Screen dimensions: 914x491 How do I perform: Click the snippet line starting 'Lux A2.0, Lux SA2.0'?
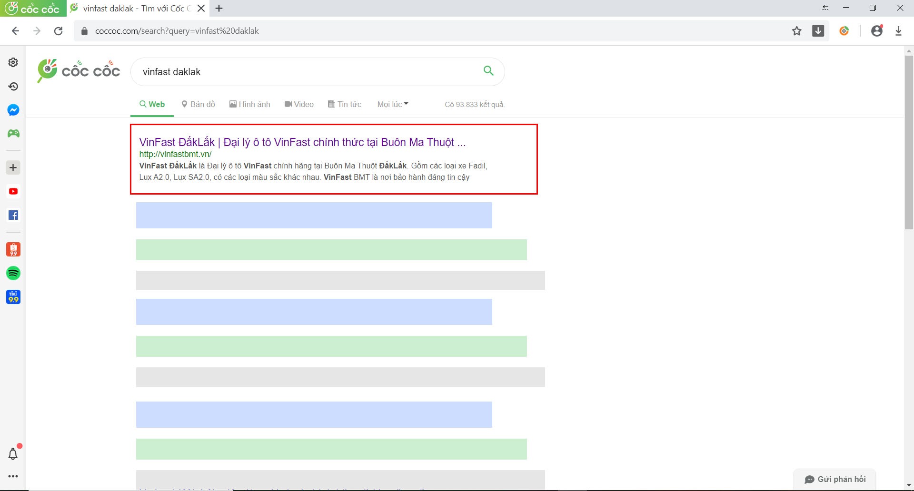point(304,177)
